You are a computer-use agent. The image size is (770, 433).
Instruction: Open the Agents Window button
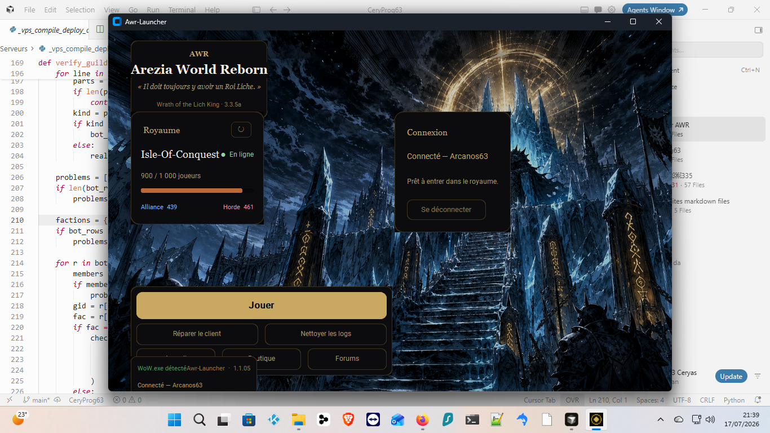coord(655,10)
